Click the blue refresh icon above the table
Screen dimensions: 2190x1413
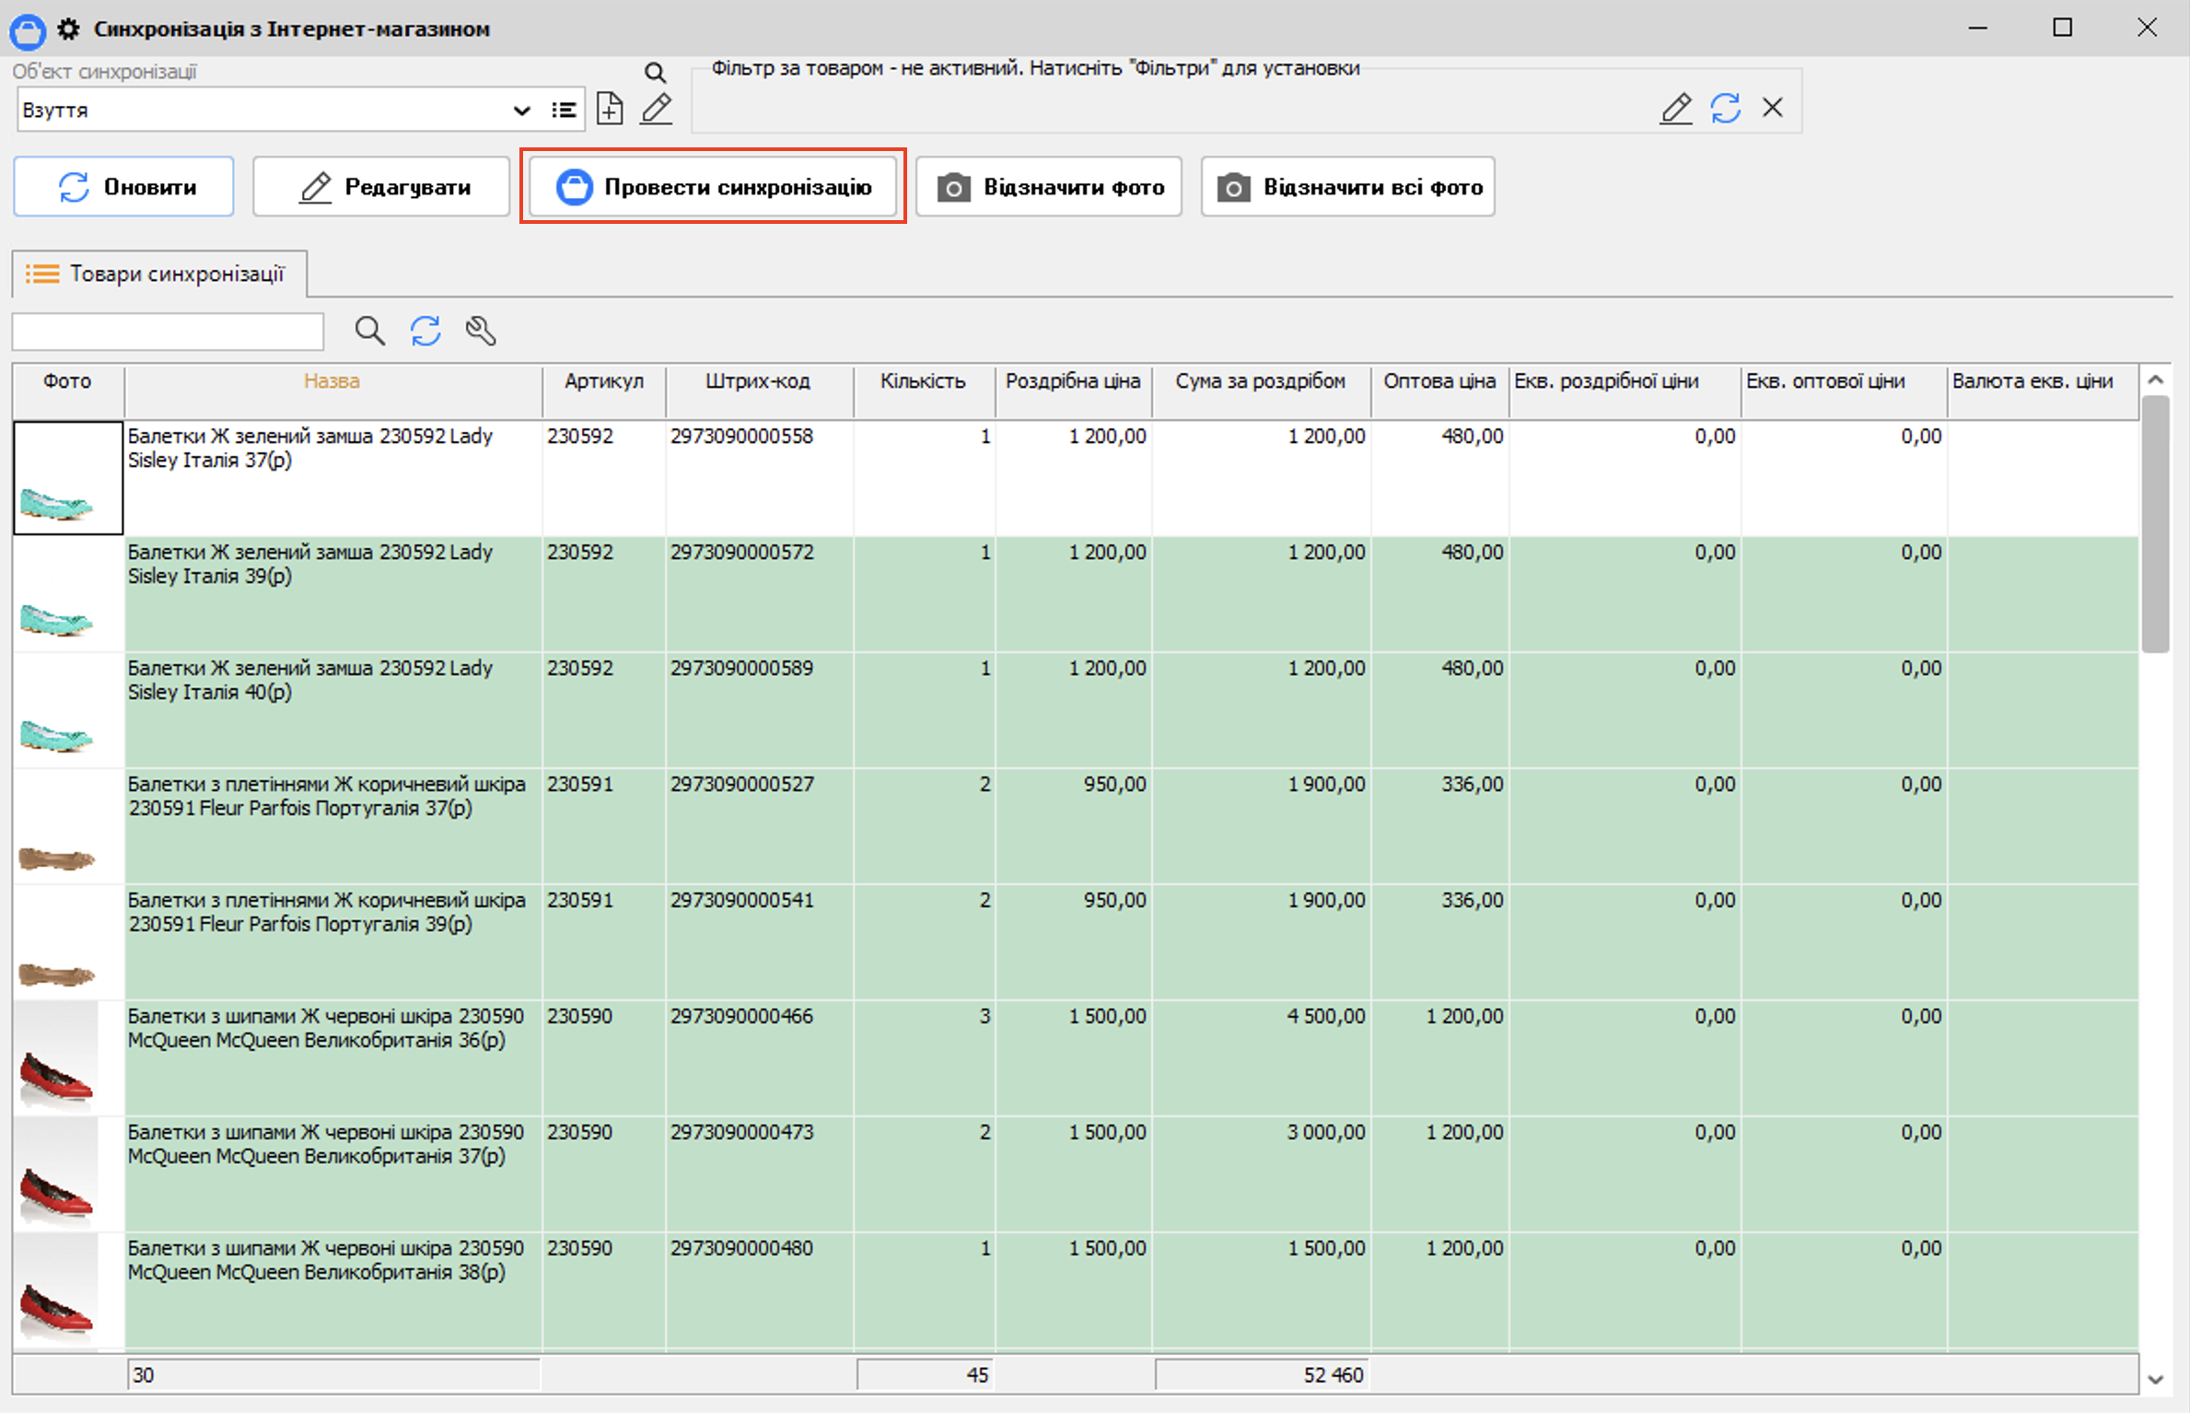[x=425, y=331]
